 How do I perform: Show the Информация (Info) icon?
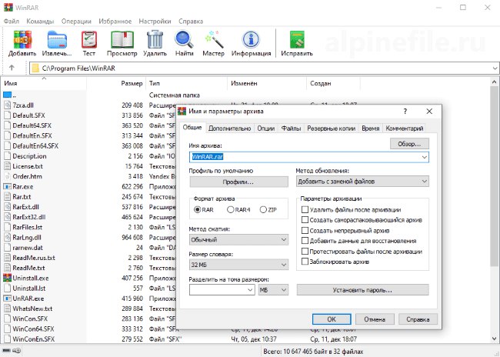pos(251,40)
